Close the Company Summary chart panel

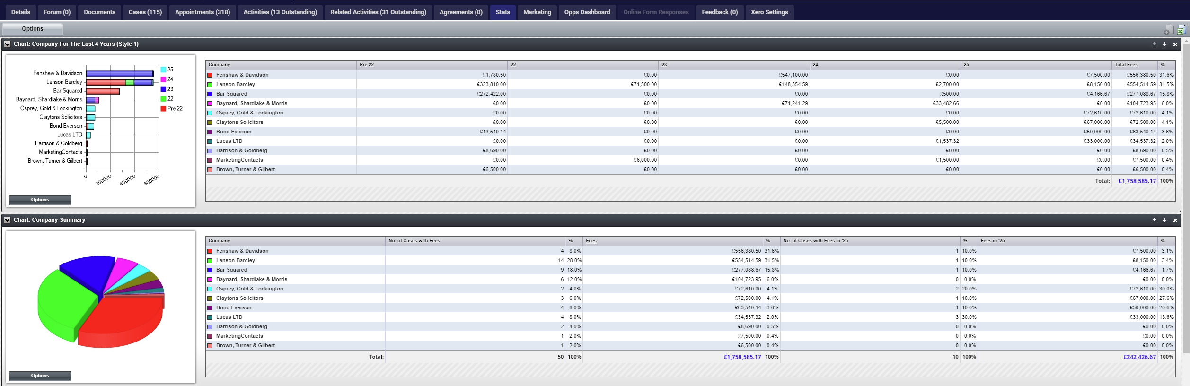click(x=1175, y=220)
